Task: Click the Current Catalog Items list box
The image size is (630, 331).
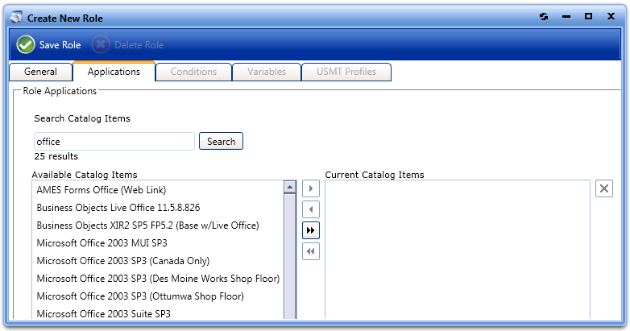Action: 458,250
